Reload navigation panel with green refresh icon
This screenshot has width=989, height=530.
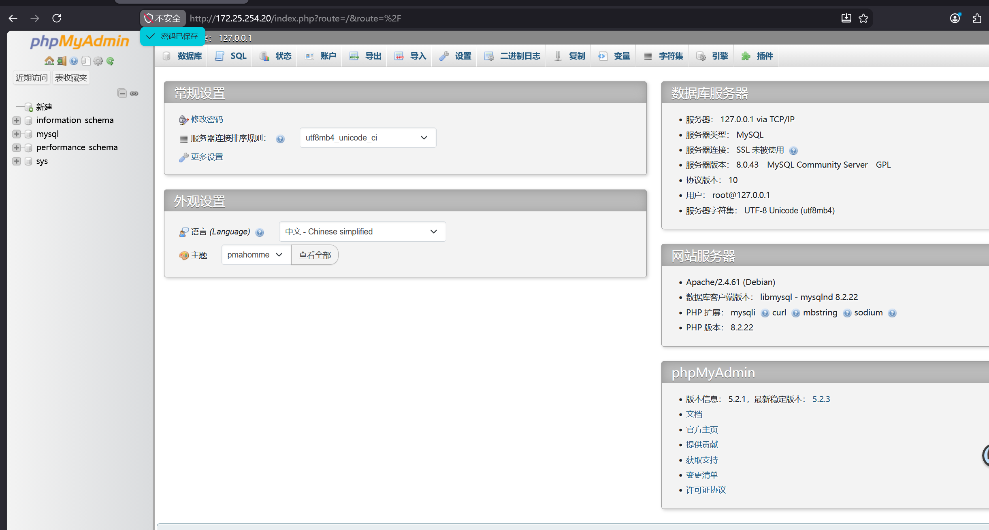(110, 61)
